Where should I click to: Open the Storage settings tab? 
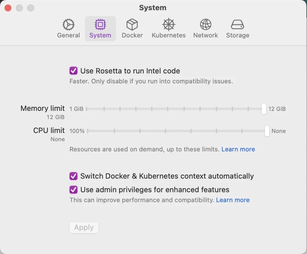237,28
